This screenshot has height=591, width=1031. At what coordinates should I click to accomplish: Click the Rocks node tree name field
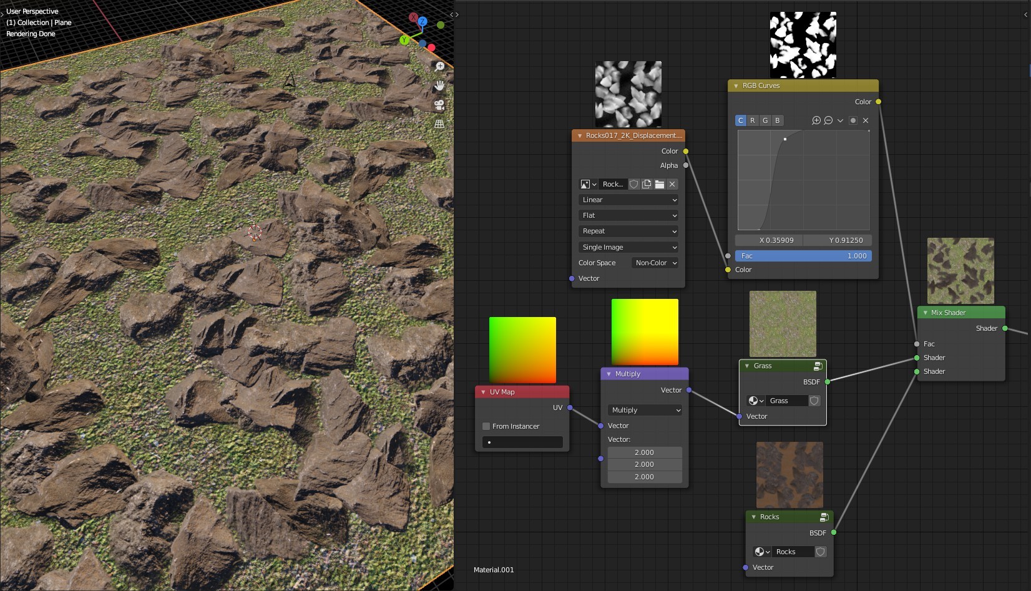point(793,552)
